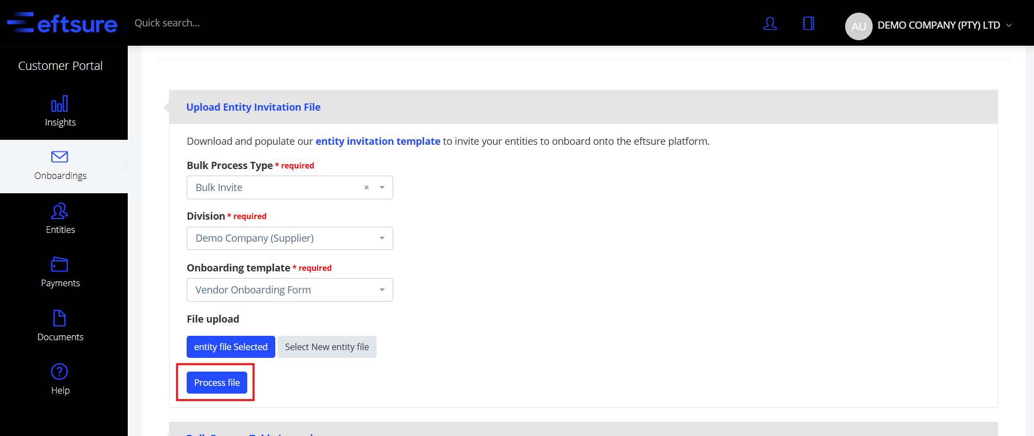Click the eftsure logo
This screenshot has height=436, width=1034.
click(x=62, y=23)
